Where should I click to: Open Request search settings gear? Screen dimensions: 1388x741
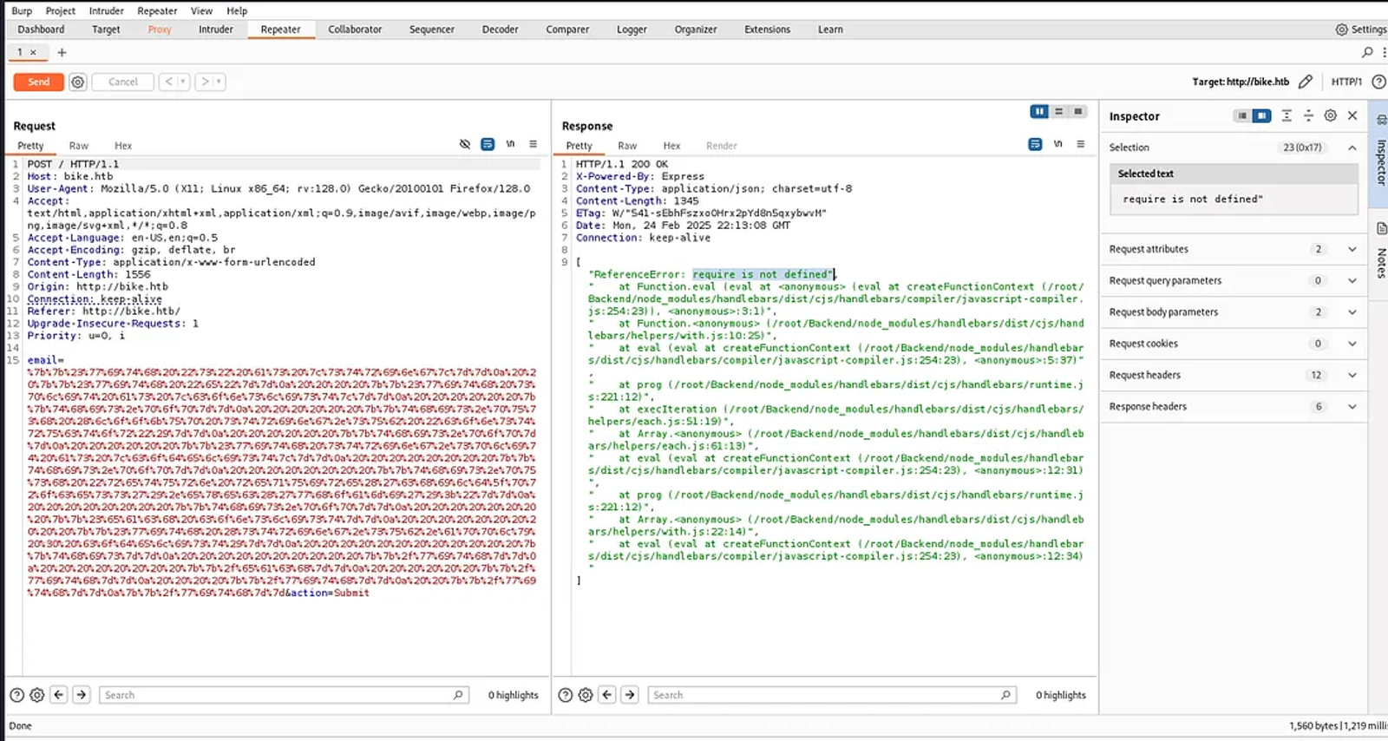pyautogui.click(x=36, y=695)
